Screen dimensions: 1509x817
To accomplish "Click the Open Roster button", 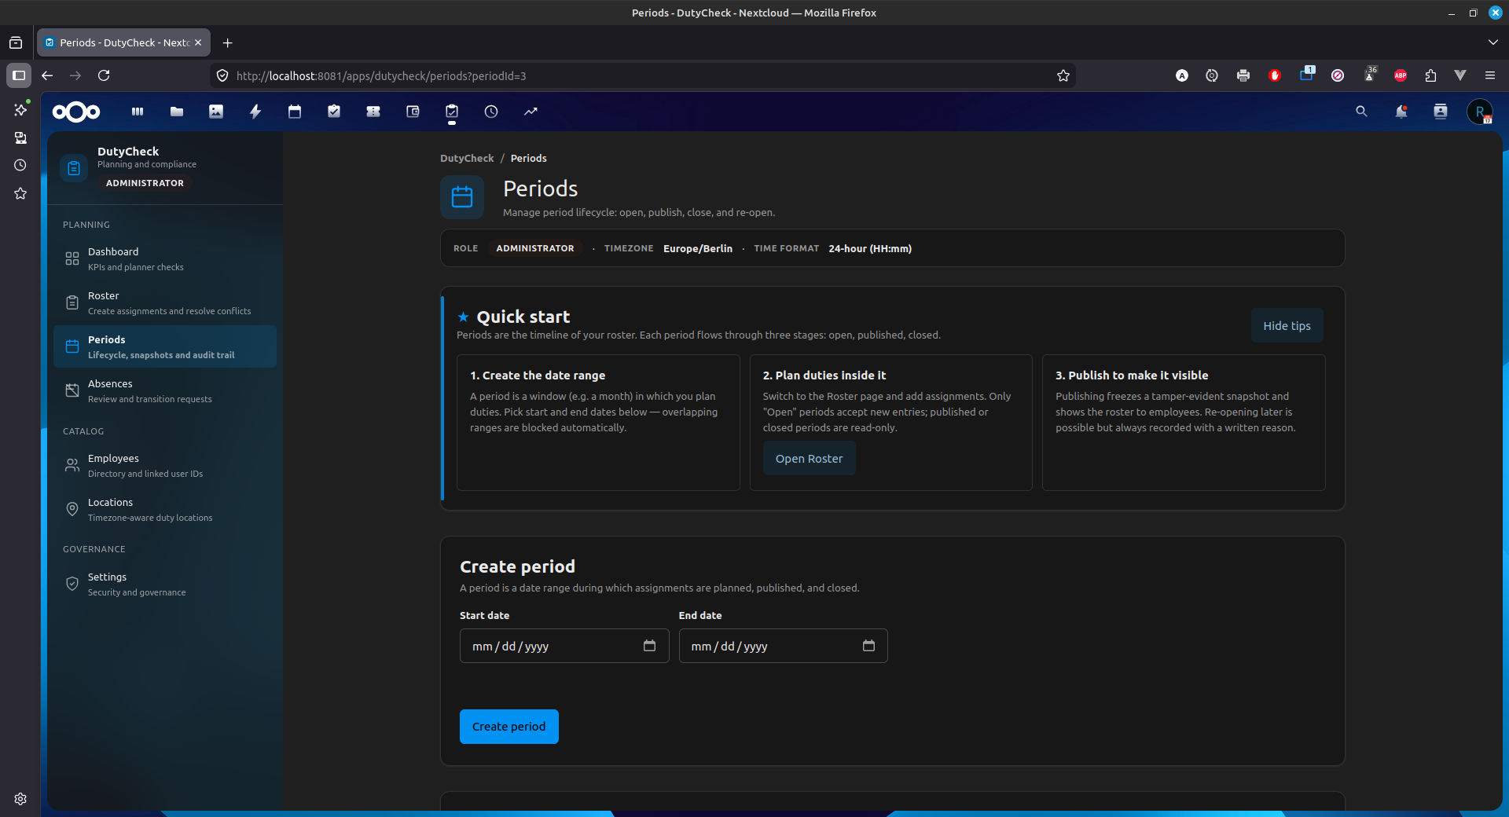I will 809,459.
